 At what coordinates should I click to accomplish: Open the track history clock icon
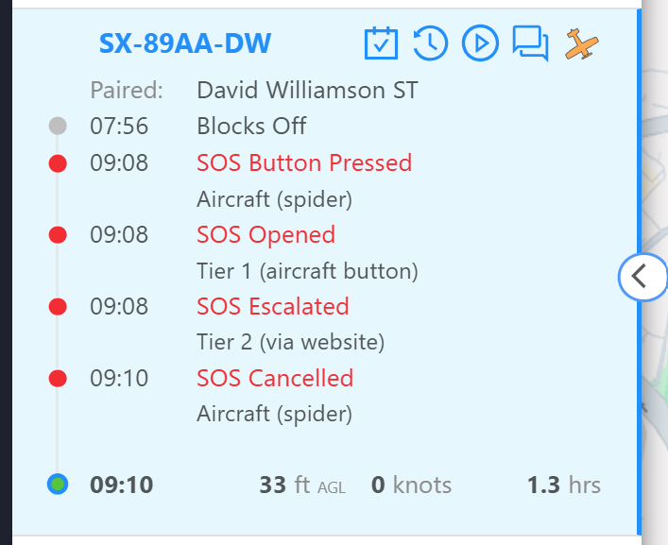pos(430,43)
